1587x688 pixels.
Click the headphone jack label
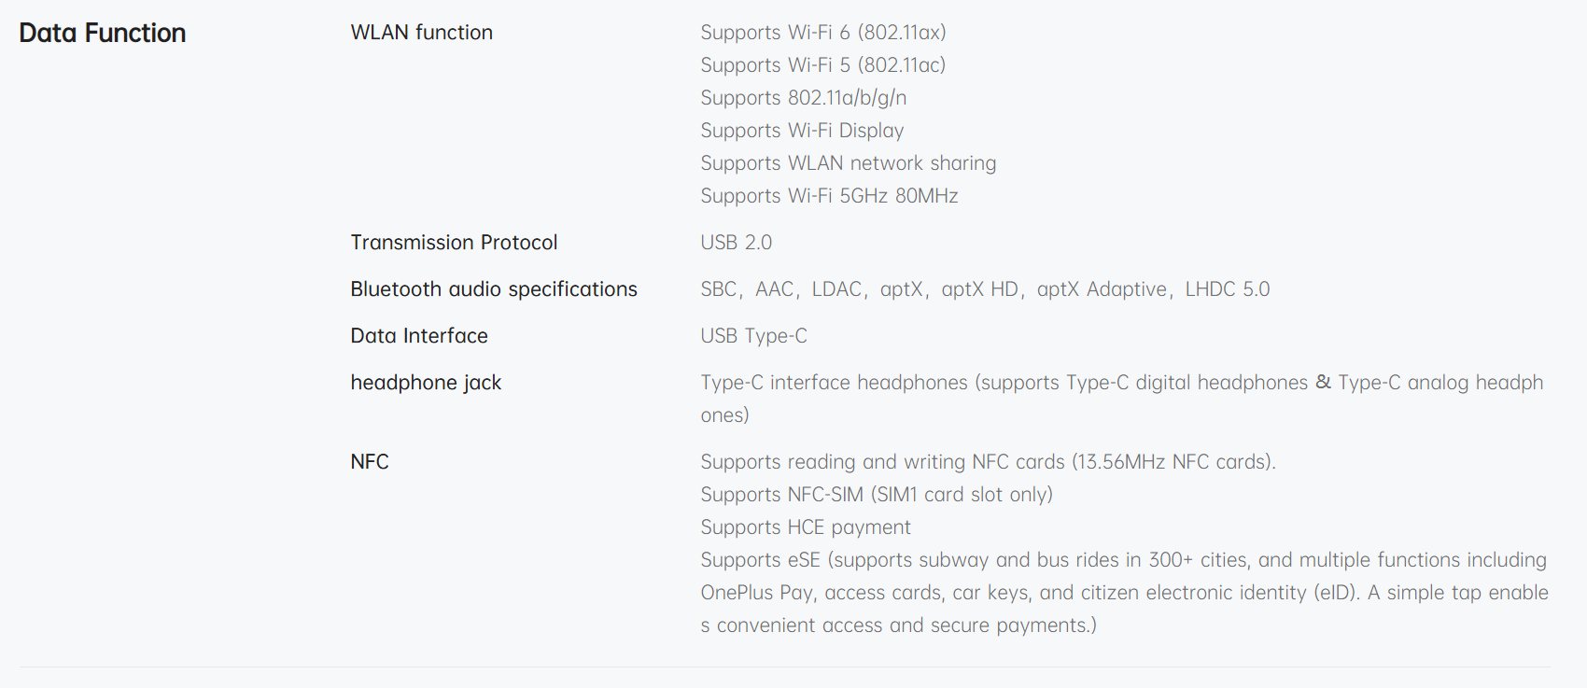point(426,383)
